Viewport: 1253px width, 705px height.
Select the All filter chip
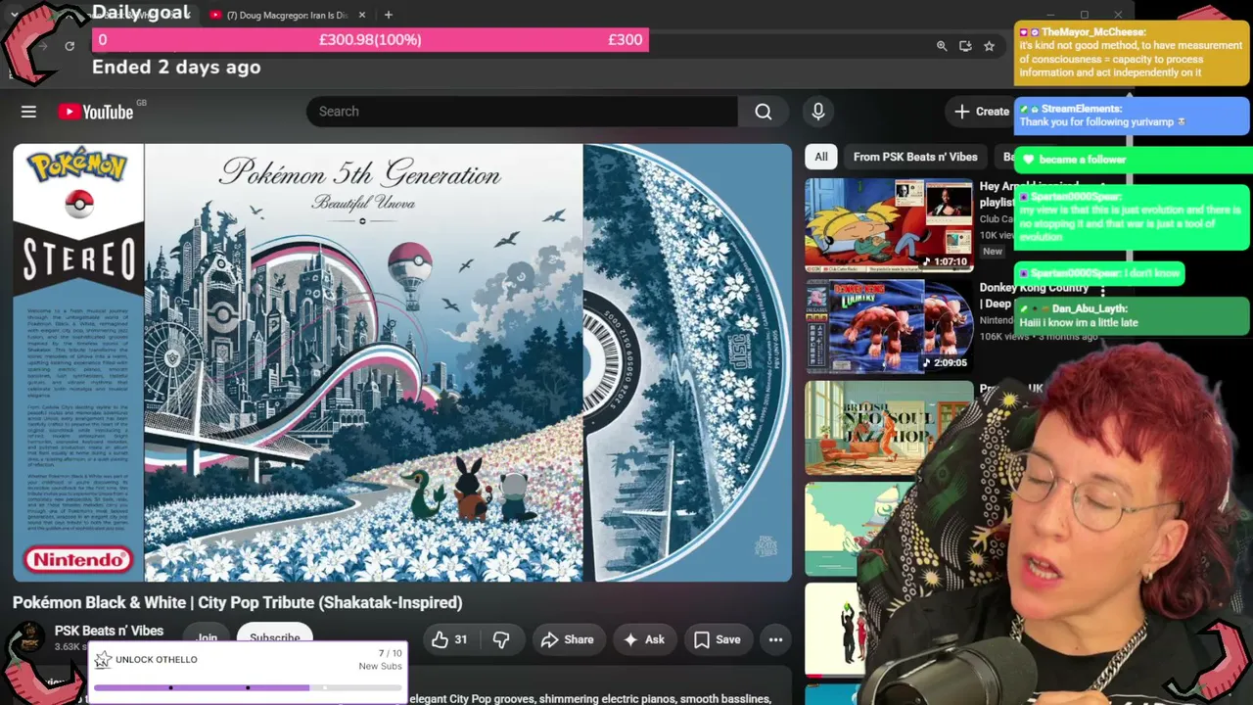[x=821, y=157]
